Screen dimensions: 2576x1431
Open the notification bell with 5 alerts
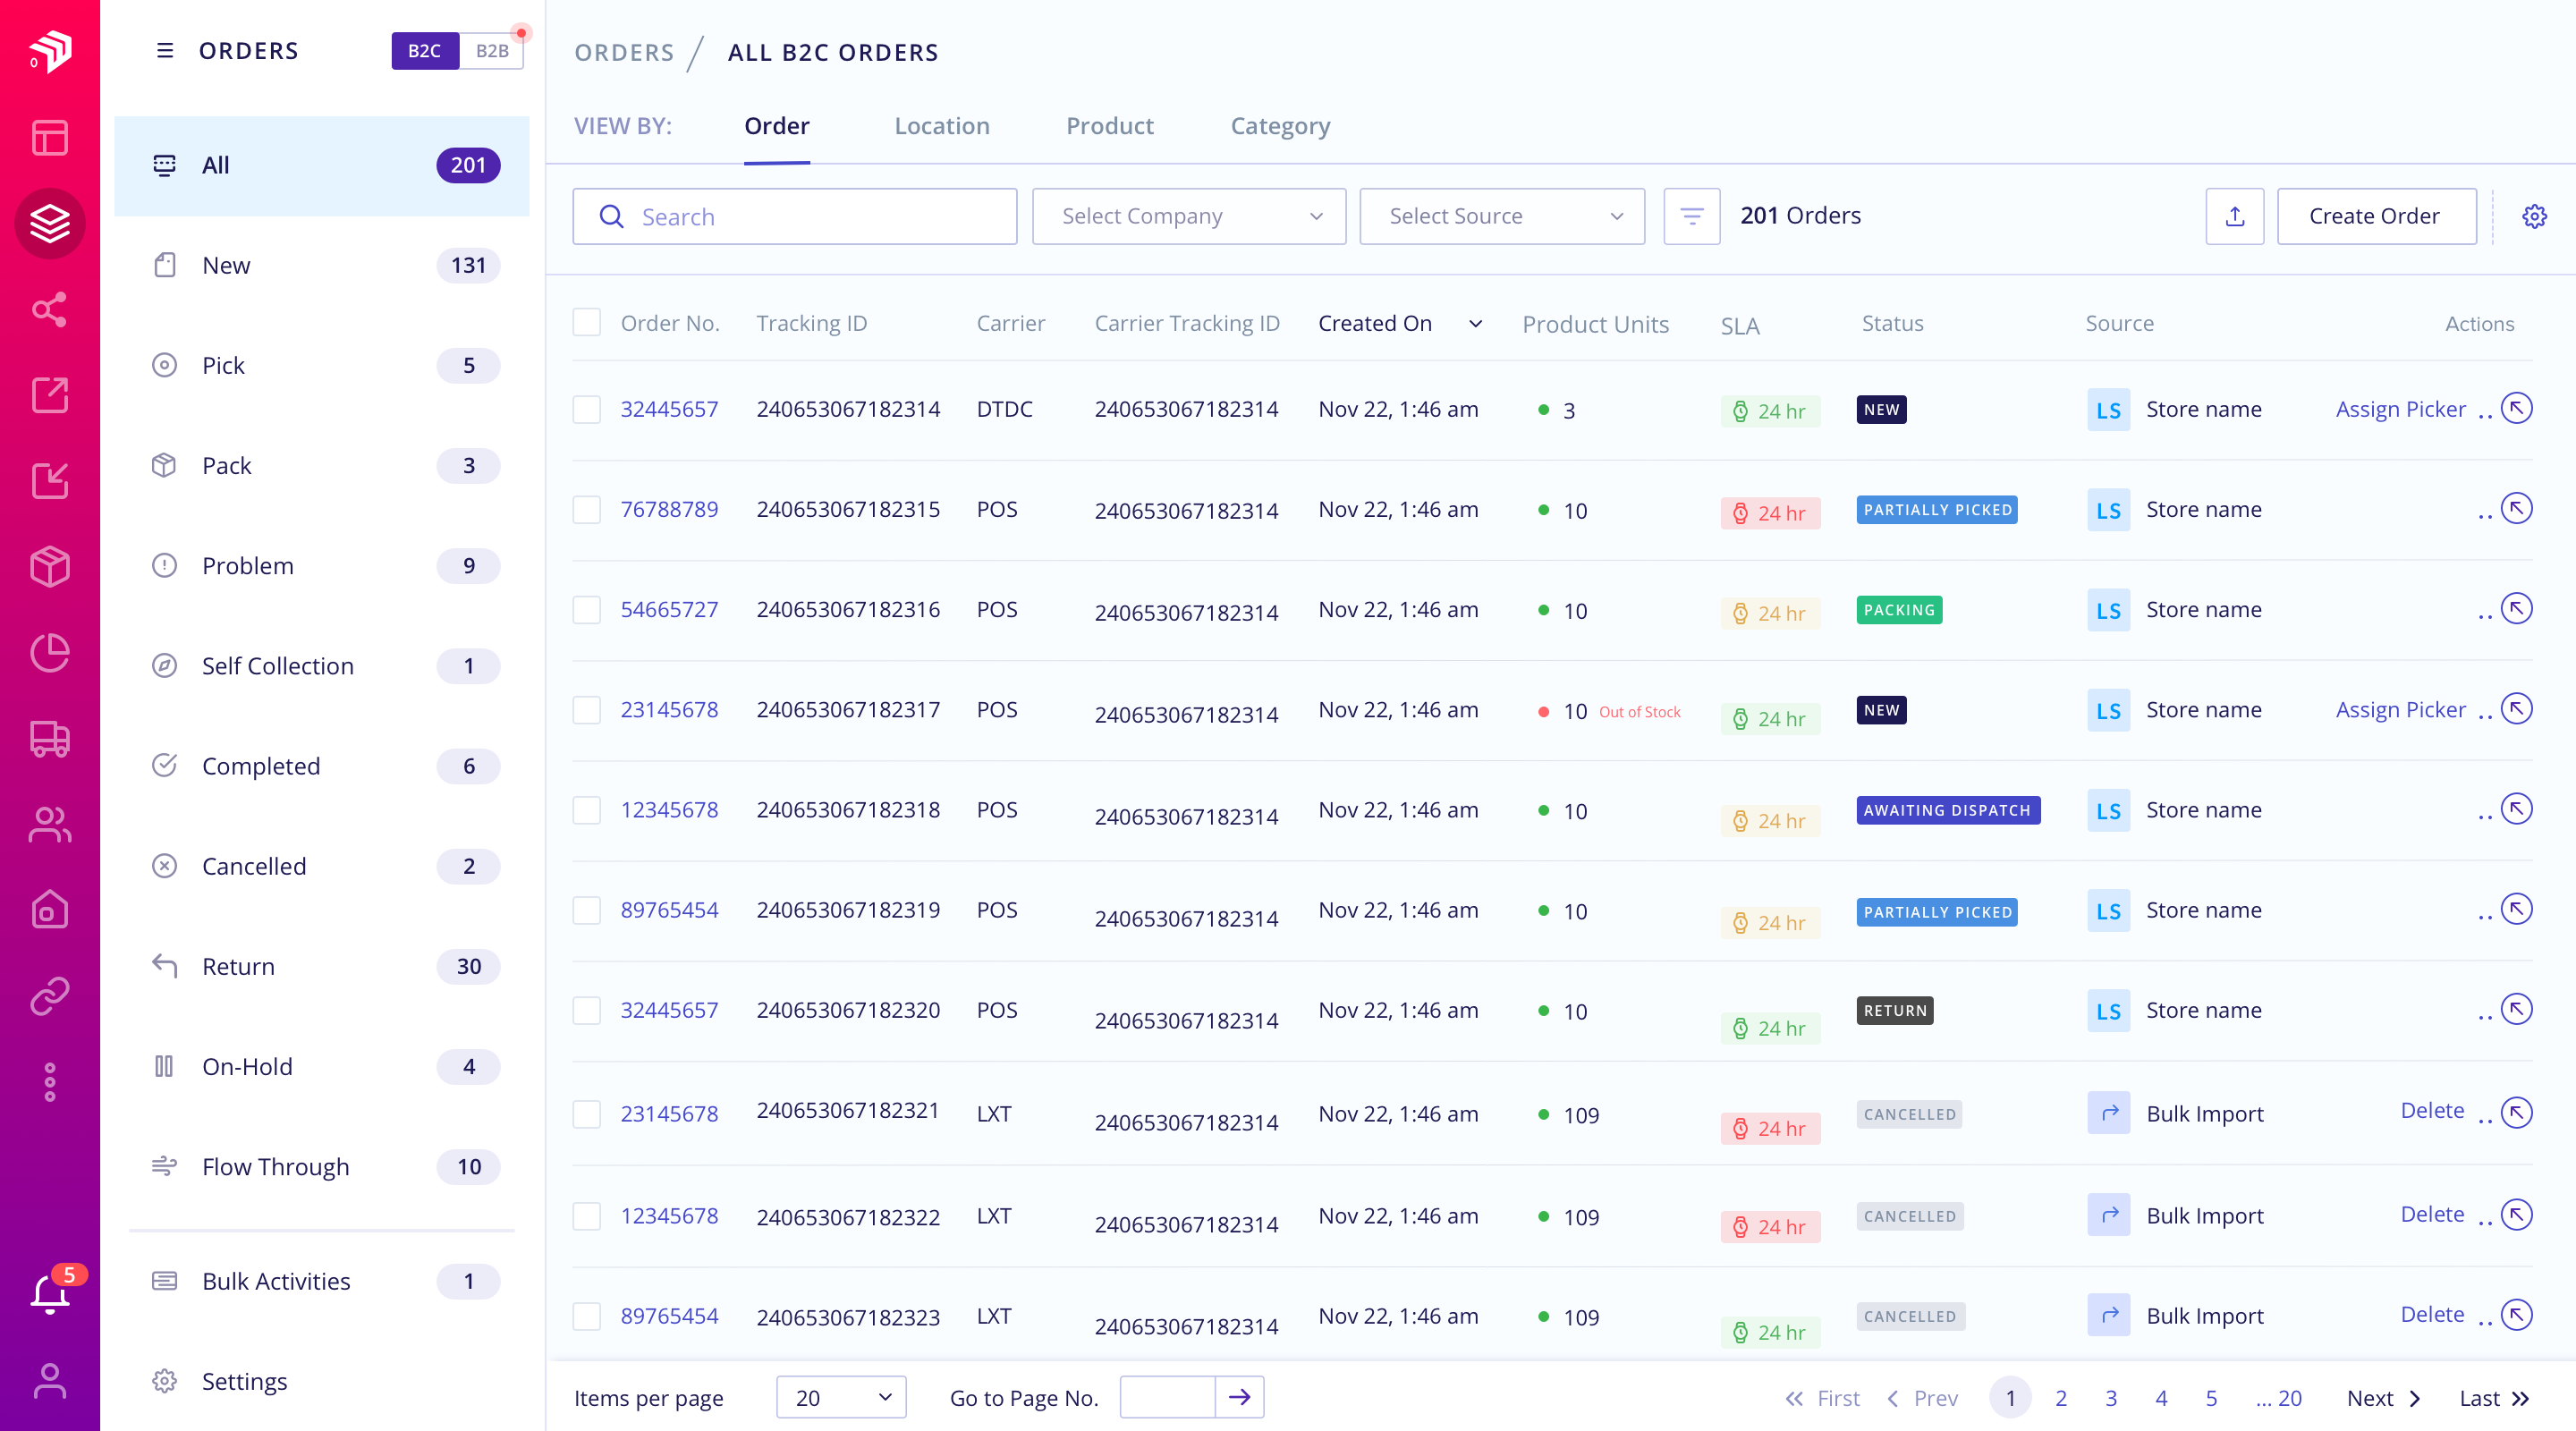(x=49, y=1293)
